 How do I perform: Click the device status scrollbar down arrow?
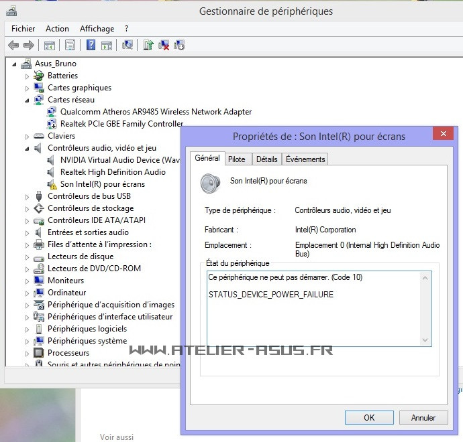[425, 340]
